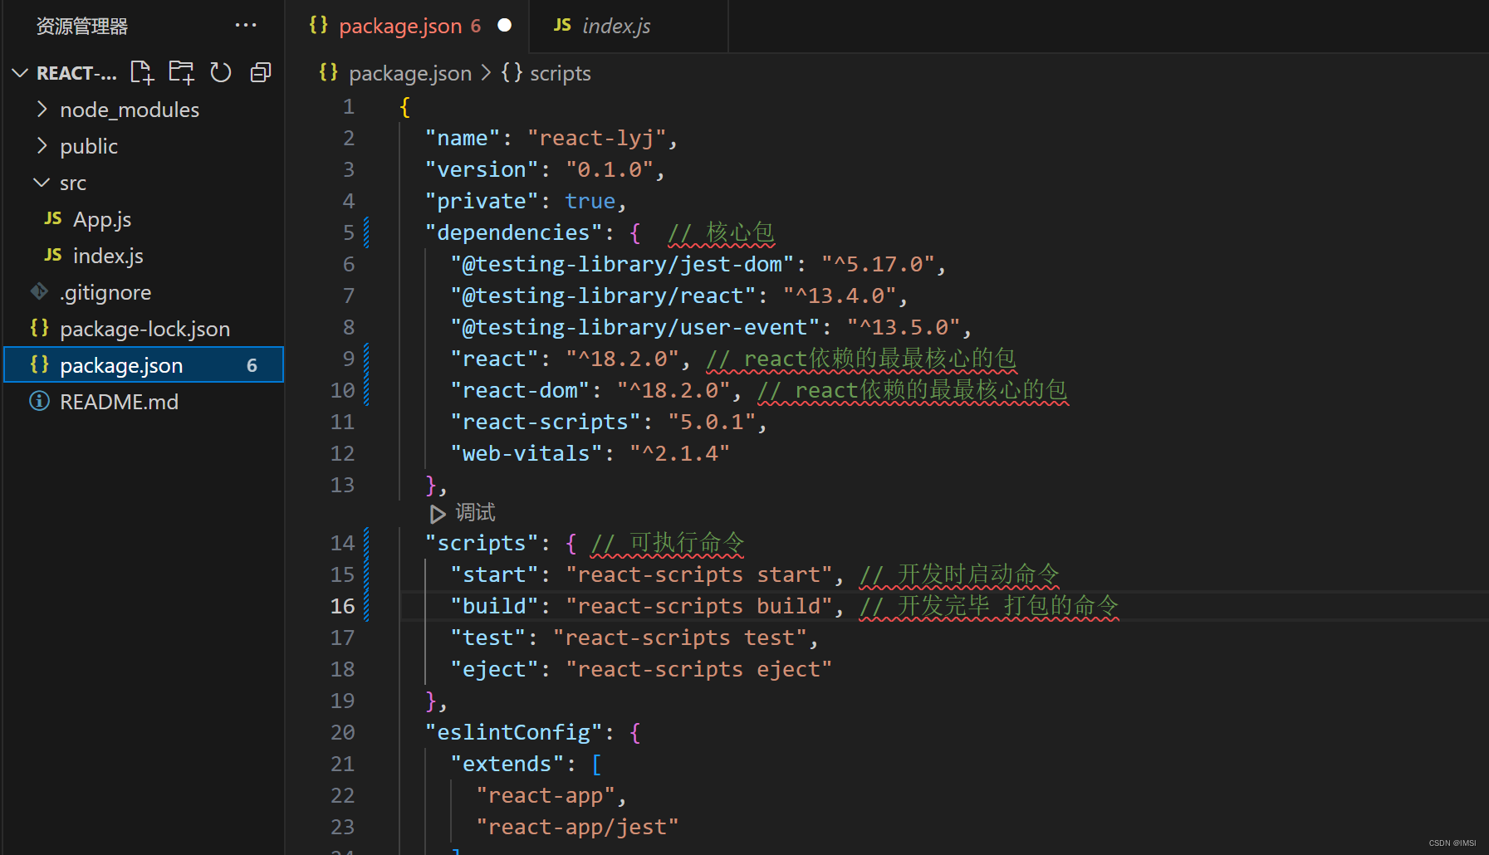Click line number 20 in the gutter
This screenshot has width=1489, height=855.
pyautogui.click(x=342, y=732)
